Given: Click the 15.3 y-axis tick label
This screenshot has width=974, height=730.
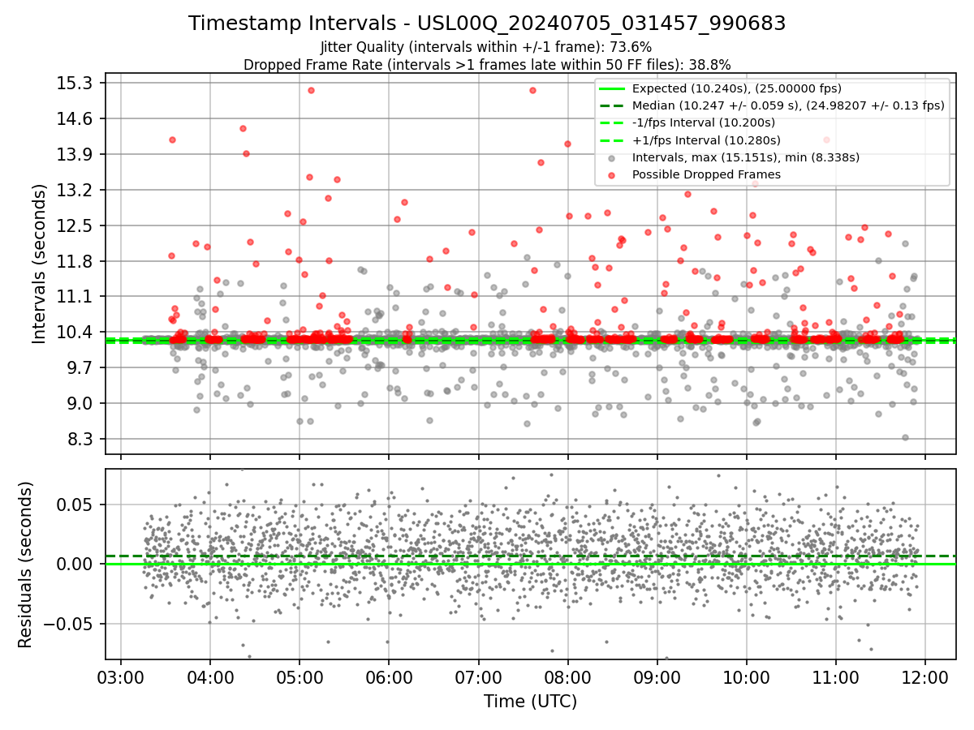Looking at the screenshot, I should tap(76, 84).
